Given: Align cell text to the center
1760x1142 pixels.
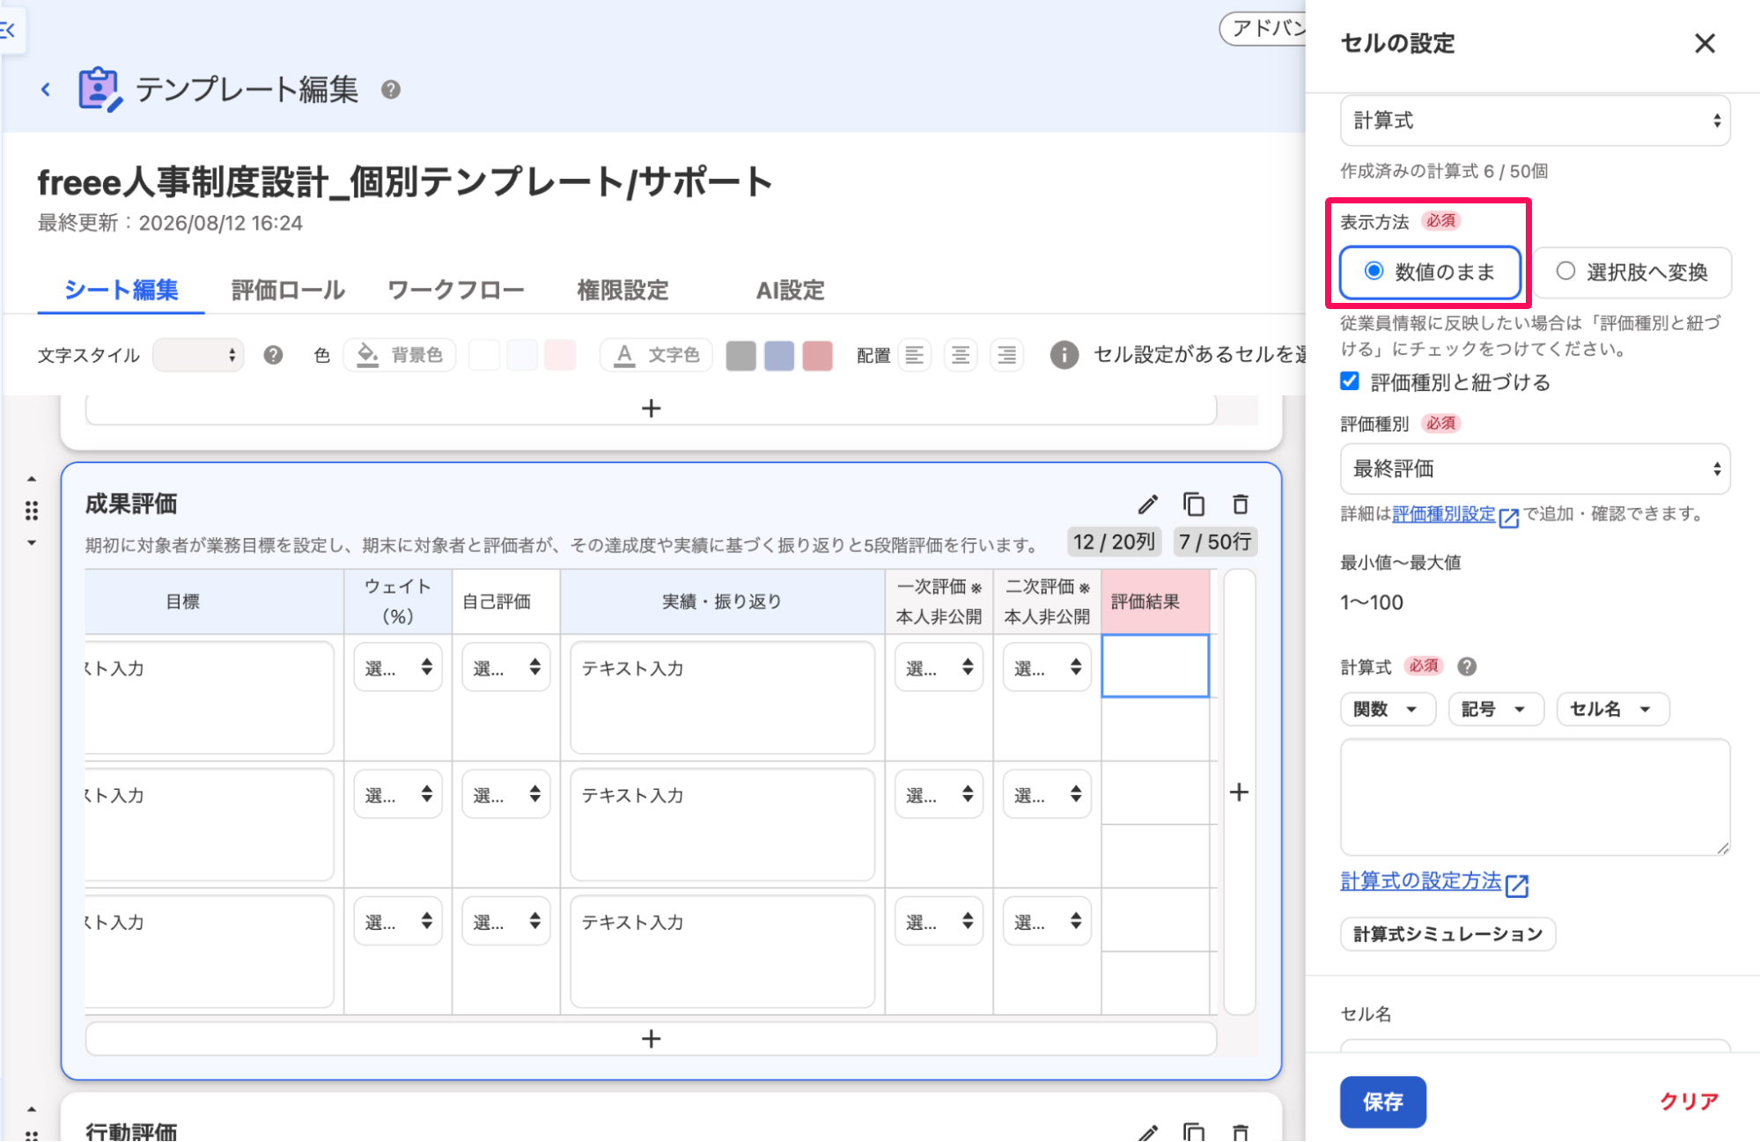Looking at the screenshot, I should tap(961, 355).
